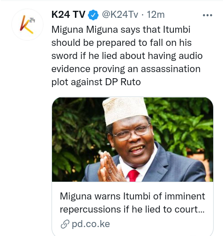223x236 pixels.
Task: Open the tweet via the 12m timestamp
Action: coord(156,15)
